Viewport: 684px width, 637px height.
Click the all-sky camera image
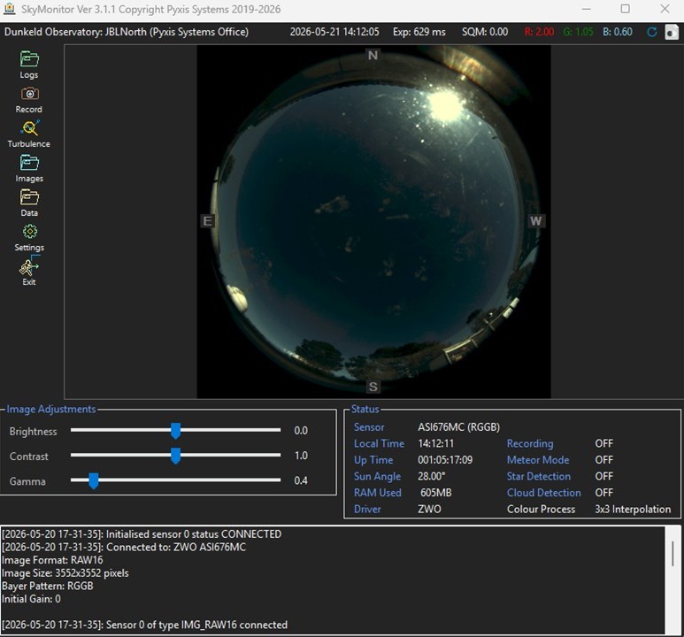[x=373, y=222]
